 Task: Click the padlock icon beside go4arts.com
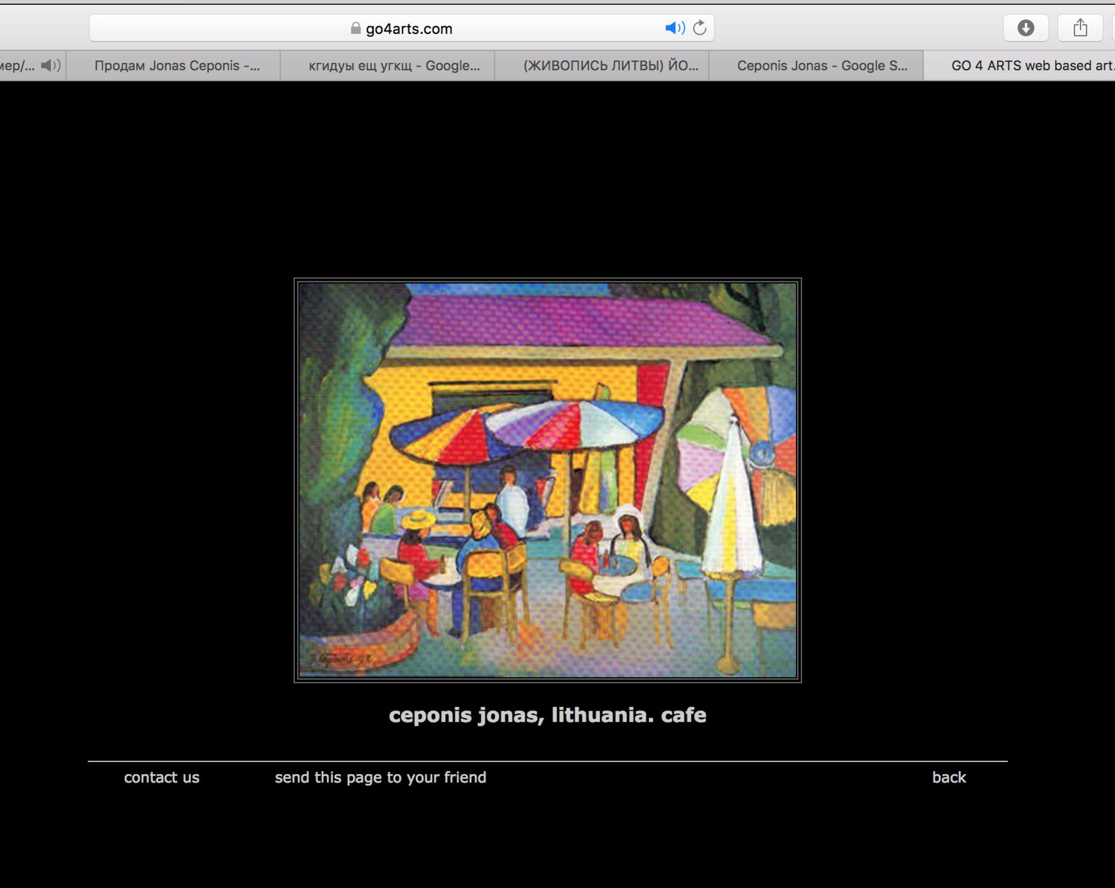[x=356, y=28]
